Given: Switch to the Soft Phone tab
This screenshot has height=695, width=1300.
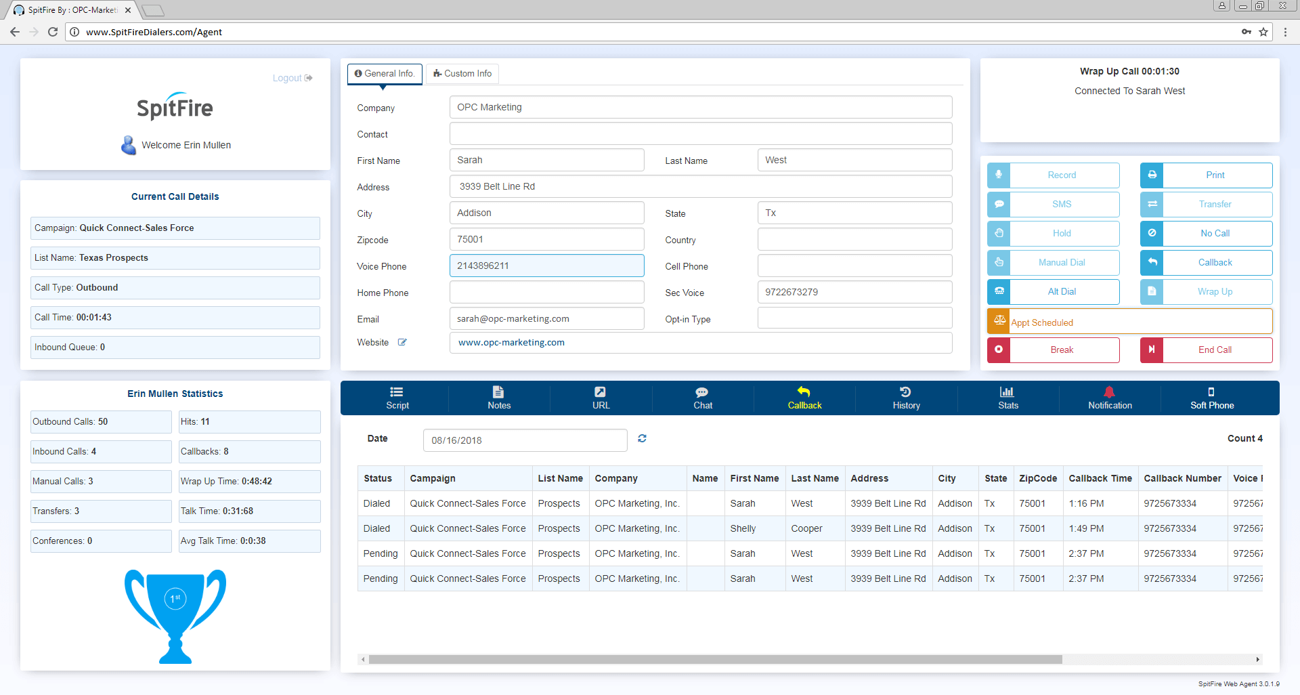Looking at the screenshot, I should click(x=1212, y=398).
